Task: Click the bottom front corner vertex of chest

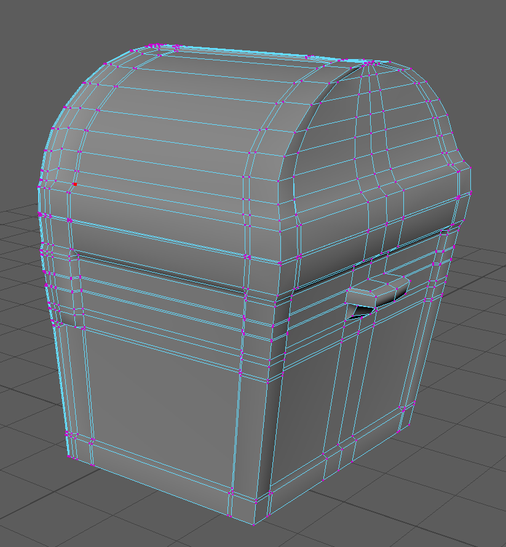Action: (253, 524)
